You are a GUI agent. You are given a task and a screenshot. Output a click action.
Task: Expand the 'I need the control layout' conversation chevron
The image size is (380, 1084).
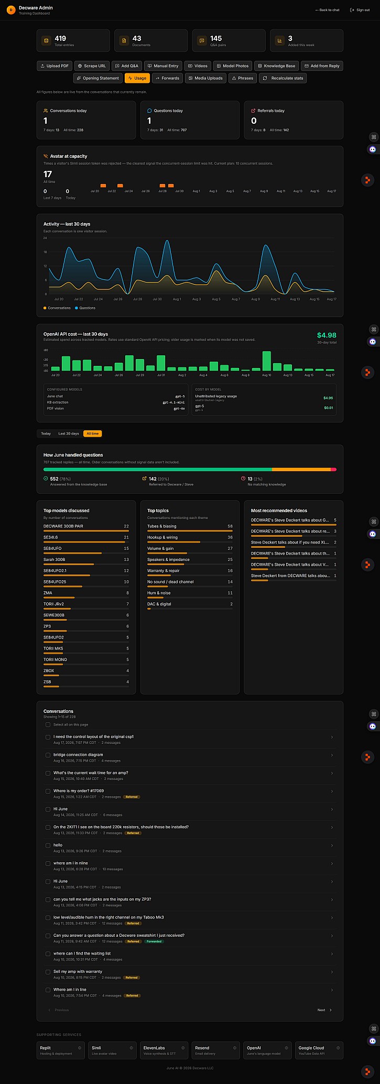click(x=332, y=737)
